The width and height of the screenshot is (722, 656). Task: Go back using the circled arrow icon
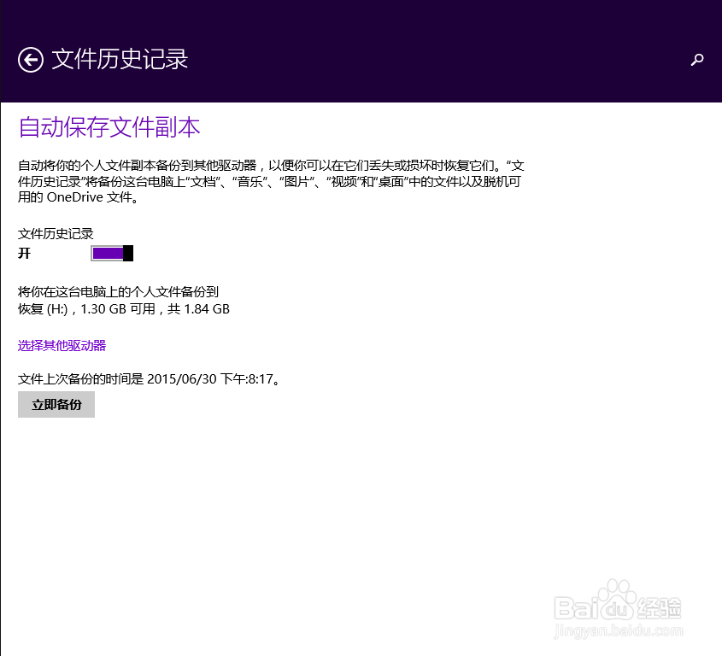[31, 60]
